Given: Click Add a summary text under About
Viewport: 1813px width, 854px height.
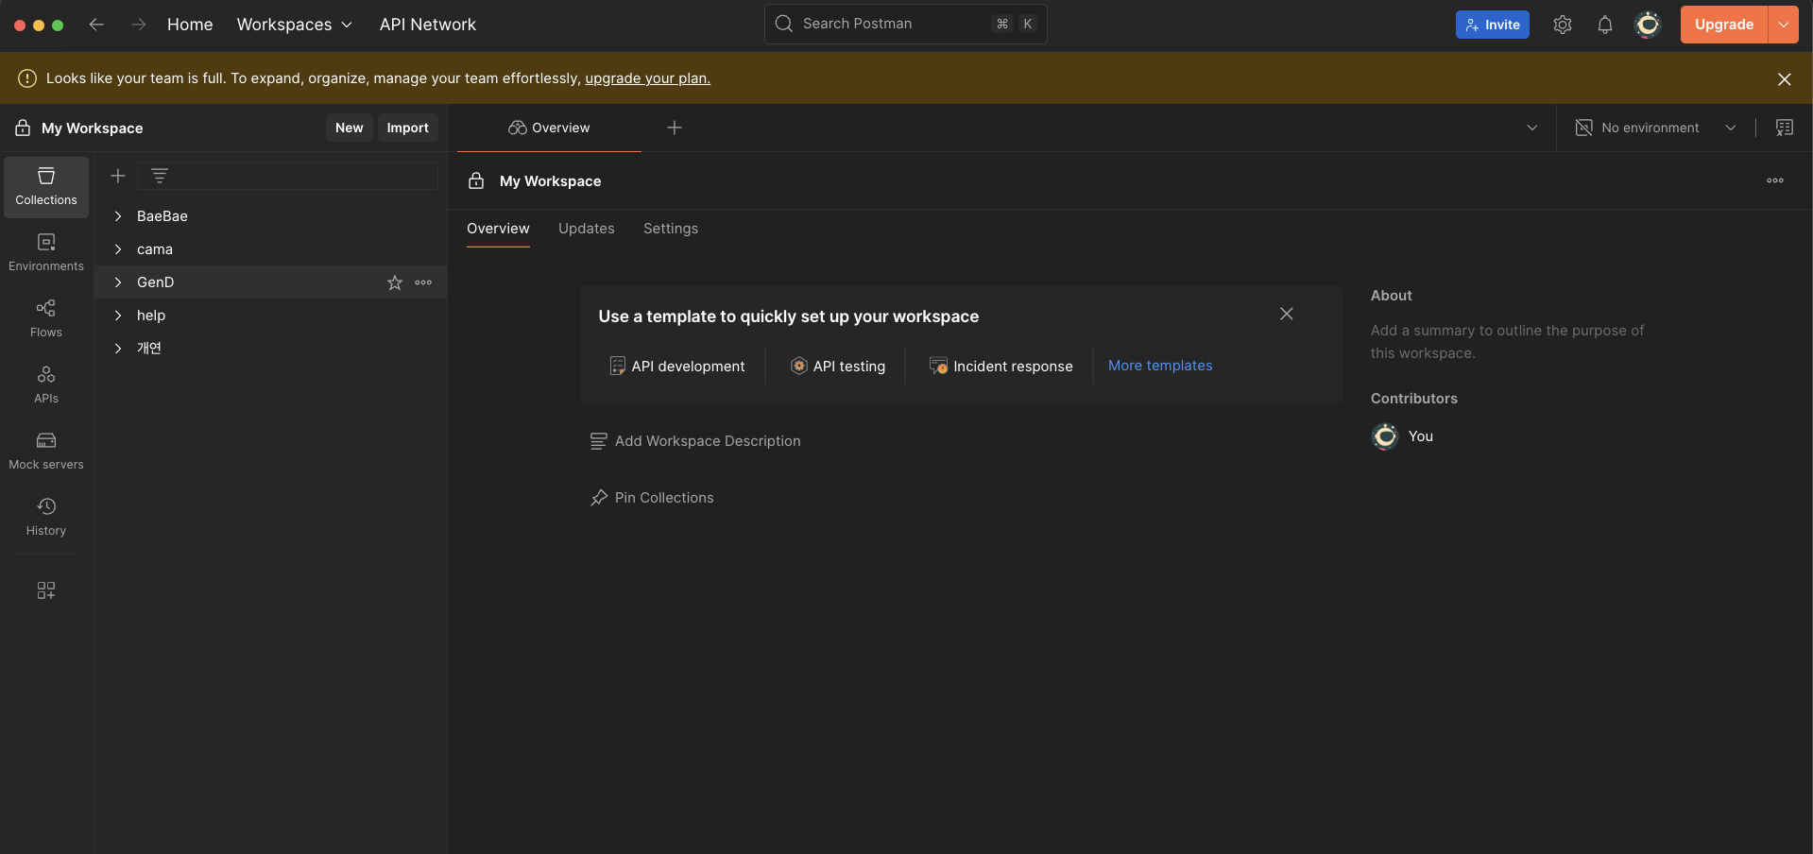Looking at the screenshot, I should (1507, 342).
